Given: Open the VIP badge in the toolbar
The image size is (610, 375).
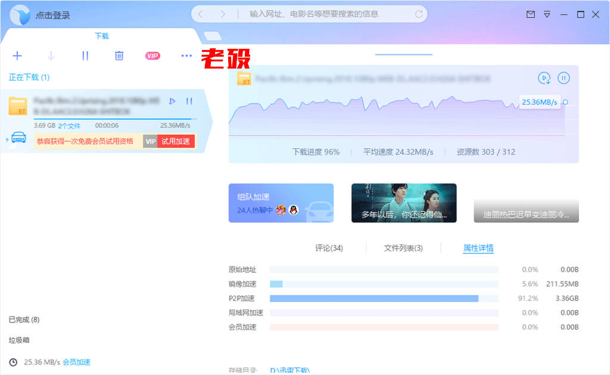Looking at the screenshot, I should tap(152, 55).
